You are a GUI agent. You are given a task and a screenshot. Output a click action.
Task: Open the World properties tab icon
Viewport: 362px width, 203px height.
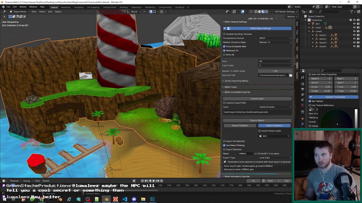302,105
